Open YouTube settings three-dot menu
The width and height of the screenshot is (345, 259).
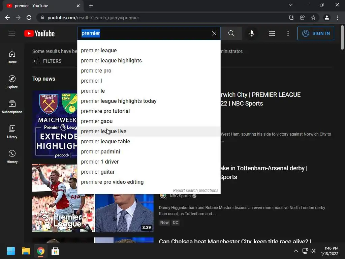[288, 33]
